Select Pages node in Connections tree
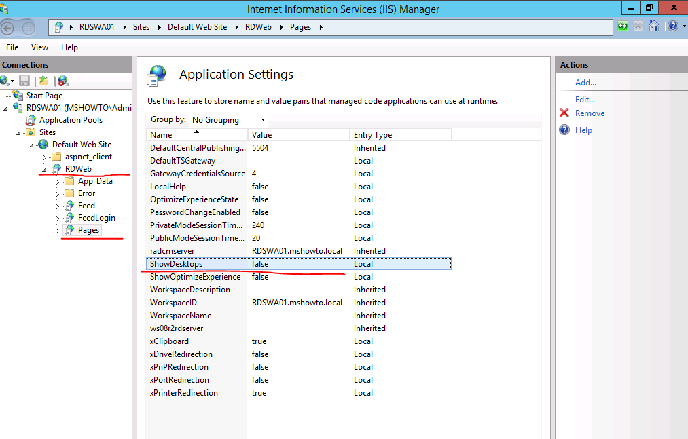This screenshot has height=439, width=688. (89, 230)
